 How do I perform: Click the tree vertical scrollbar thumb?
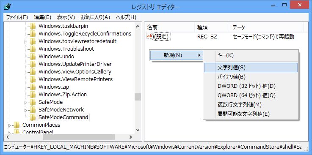coord(138,97)
